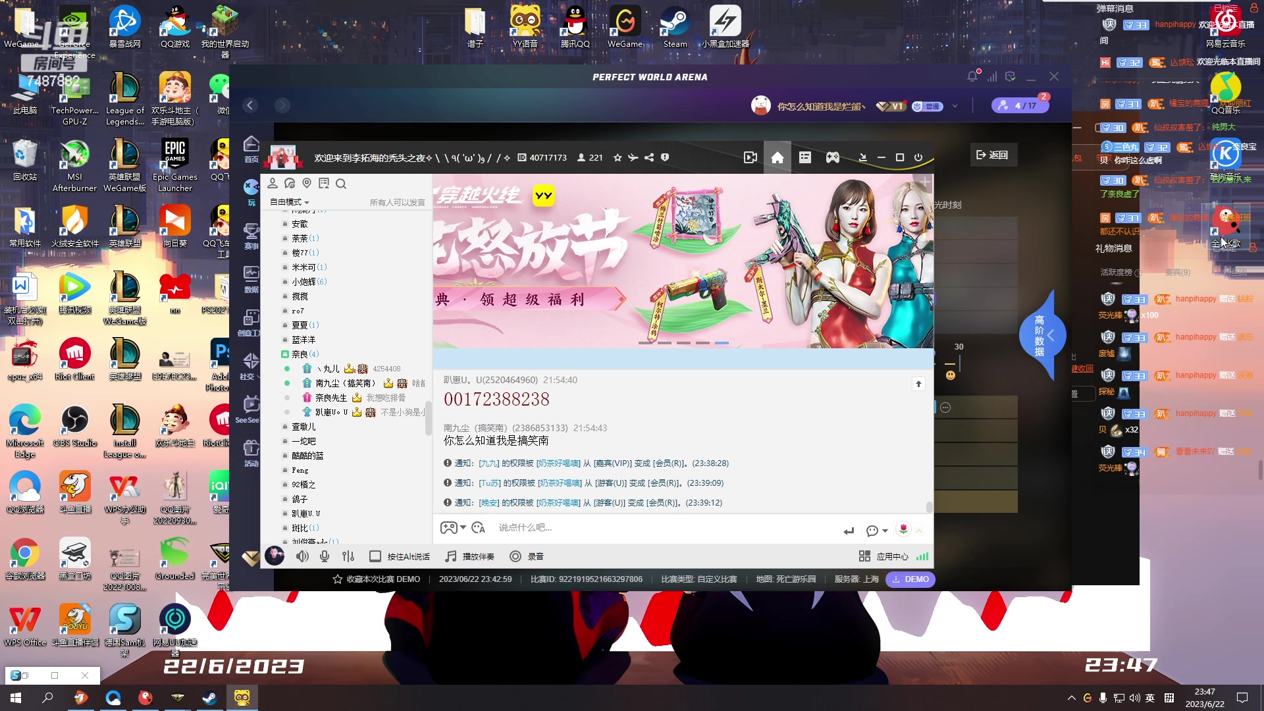Viewport: 1264px width, 711px height.
Task: Click 播放伴奏 music note button
Action: click(x=470, y=556)
